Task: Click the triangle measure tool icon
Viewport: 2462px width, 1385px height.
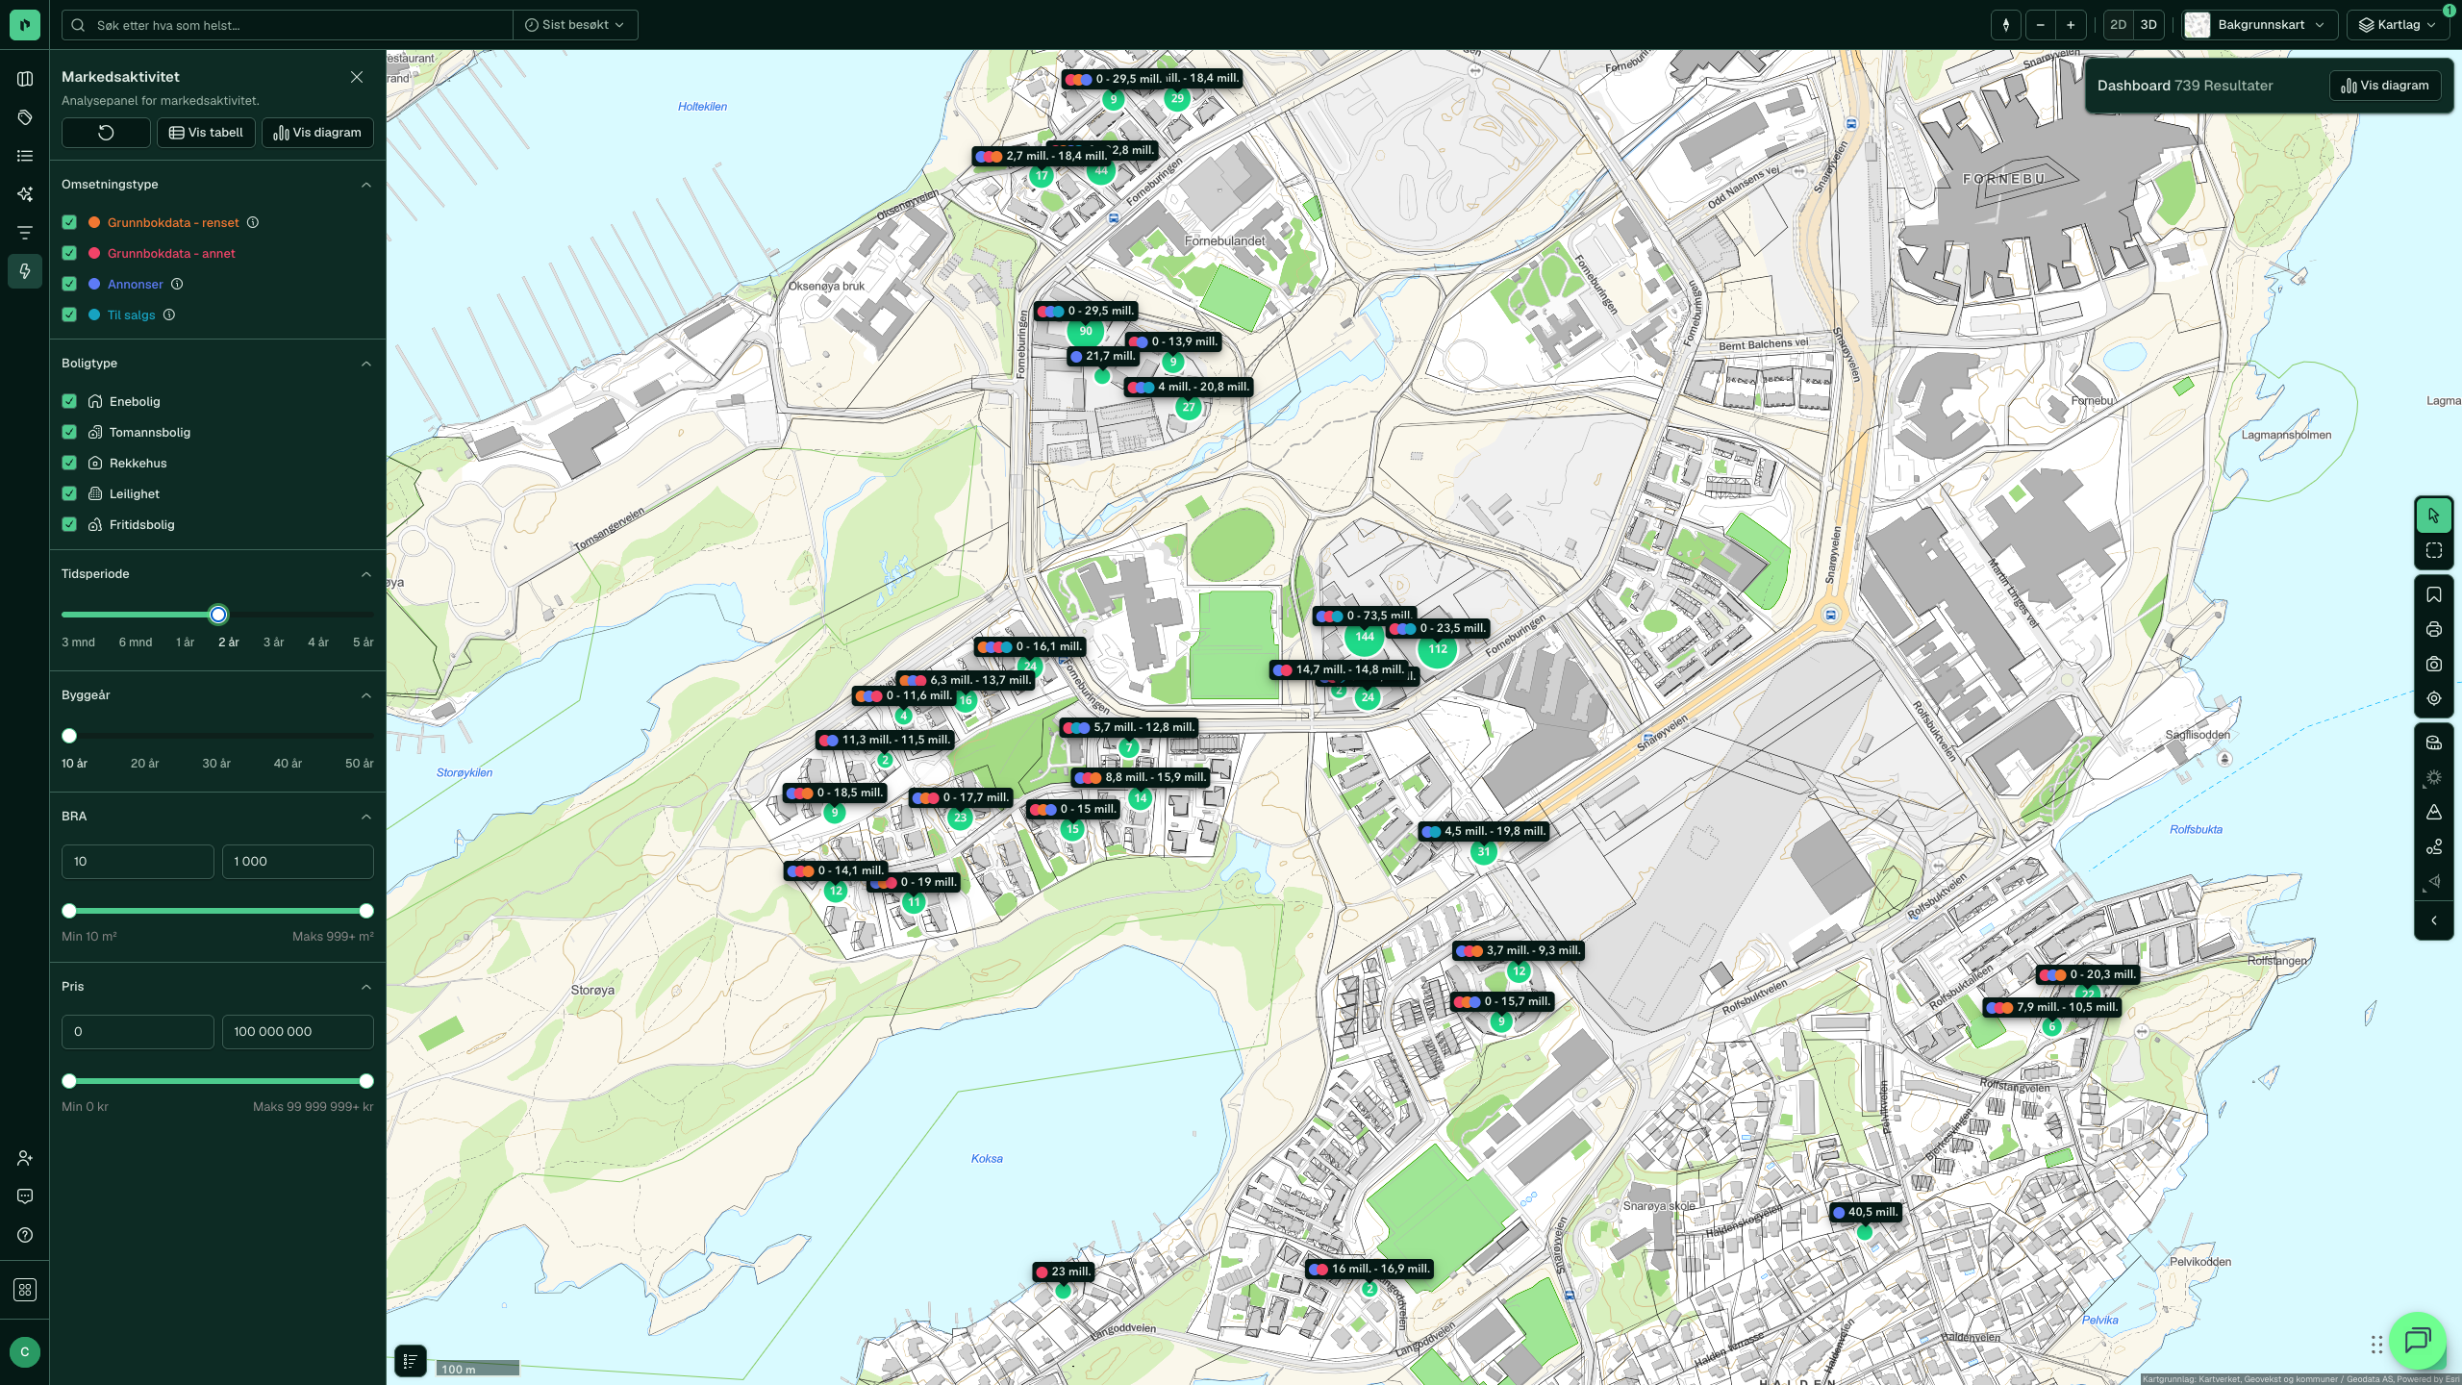Action: click(2434, 813)
